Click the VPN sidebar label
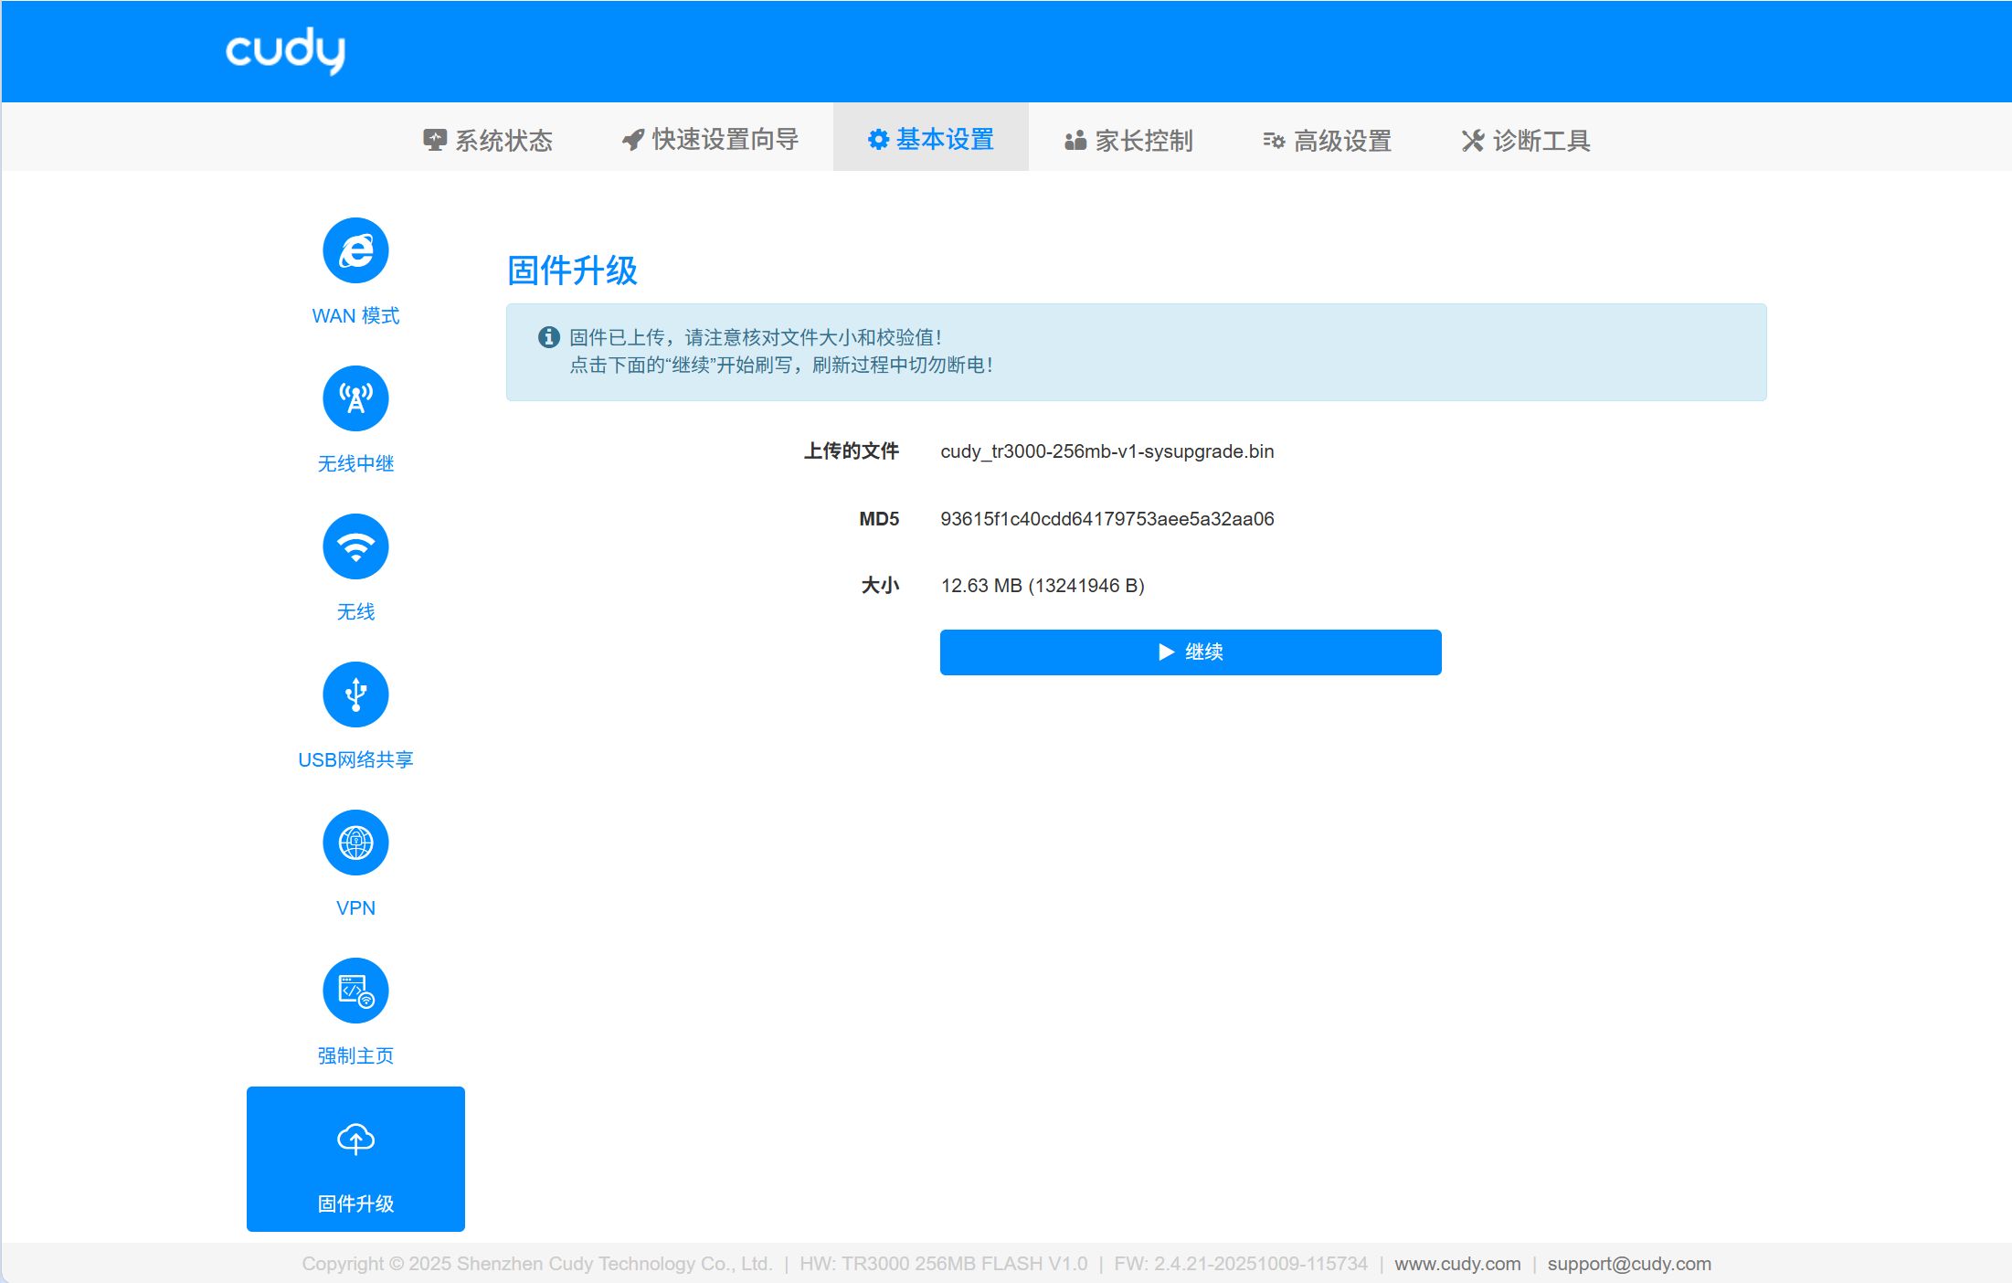The height and width of the screenshot is (1283, 2012). 355,907
